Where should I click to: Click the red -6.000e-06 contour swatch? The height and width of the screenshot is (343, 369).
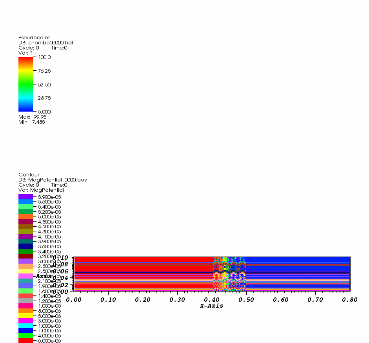pos(25,340)
